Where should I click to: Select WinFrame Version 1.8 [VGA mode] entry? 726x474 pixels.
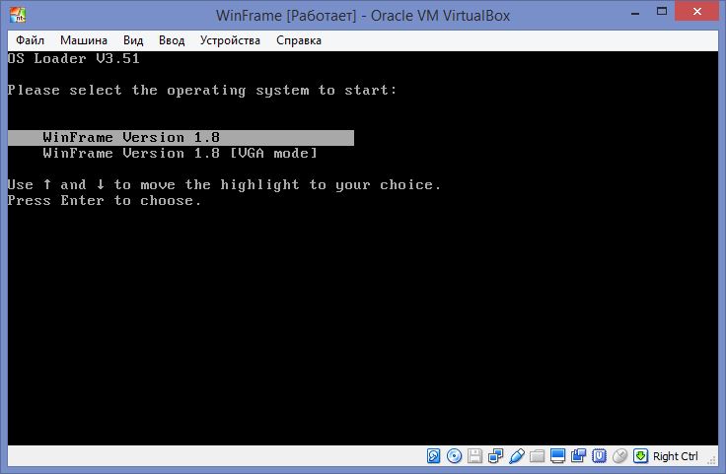point(181,153)
